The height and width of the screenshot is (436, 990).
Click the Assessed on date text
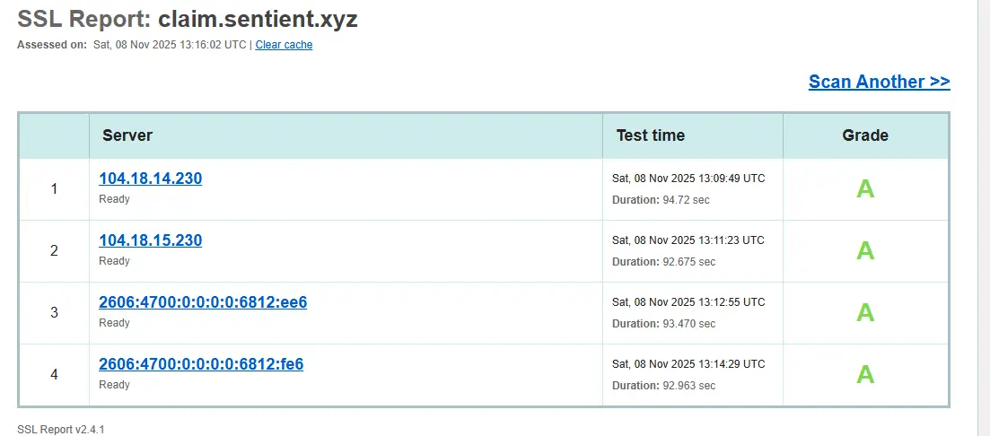tap(132, 45)
